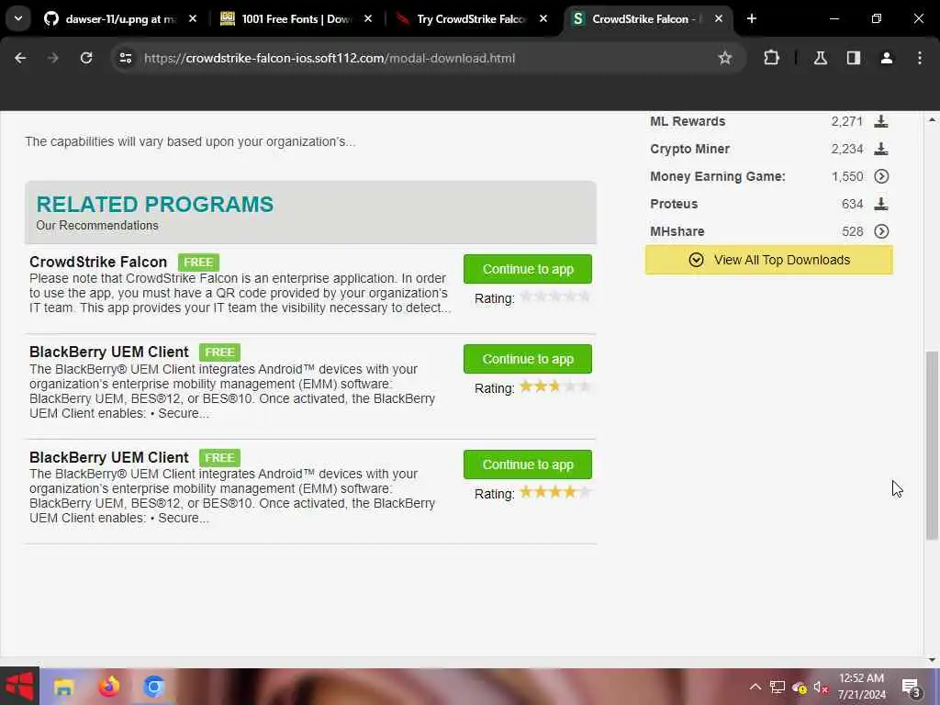
Task: Continue to app for four-star BlackBerry UEM Client
Action: pyautogui.click(x=528, y=464)
